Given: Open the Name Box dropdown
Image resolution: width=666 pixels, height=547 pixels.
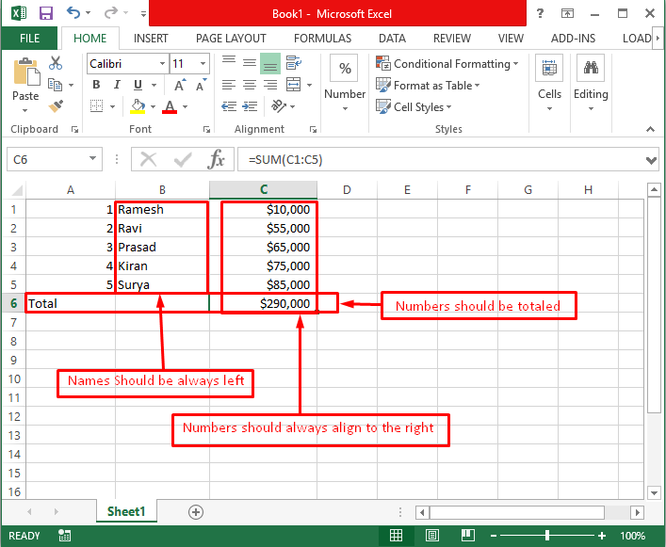Looking at the screenshot, I should [92, 159].
